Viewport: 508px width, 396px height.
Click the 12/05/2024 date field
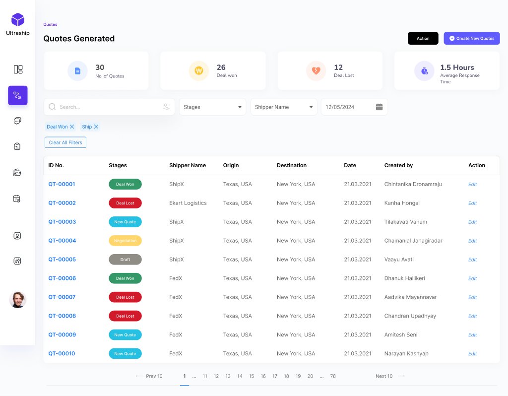354,107
